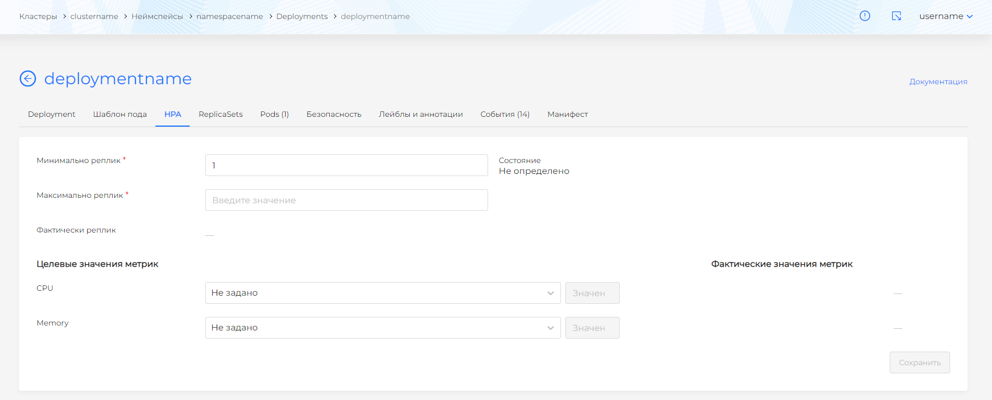Image resolution: width=992 pixels, height=400 pixels.
Task: Show the События (14) tab
Action: pyautogui.click(x=504, y=114)
